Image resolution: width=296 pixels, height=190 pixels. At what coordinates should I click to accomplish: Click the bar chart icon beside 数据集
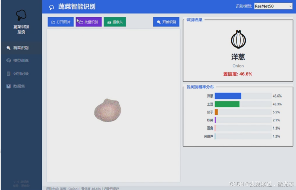[8, 86]
